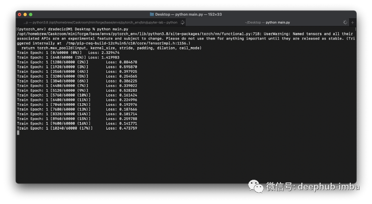The image size is (372, 204).
Task: Click the progress text [6400/60000 (11%)]
Action: point(71,100)
